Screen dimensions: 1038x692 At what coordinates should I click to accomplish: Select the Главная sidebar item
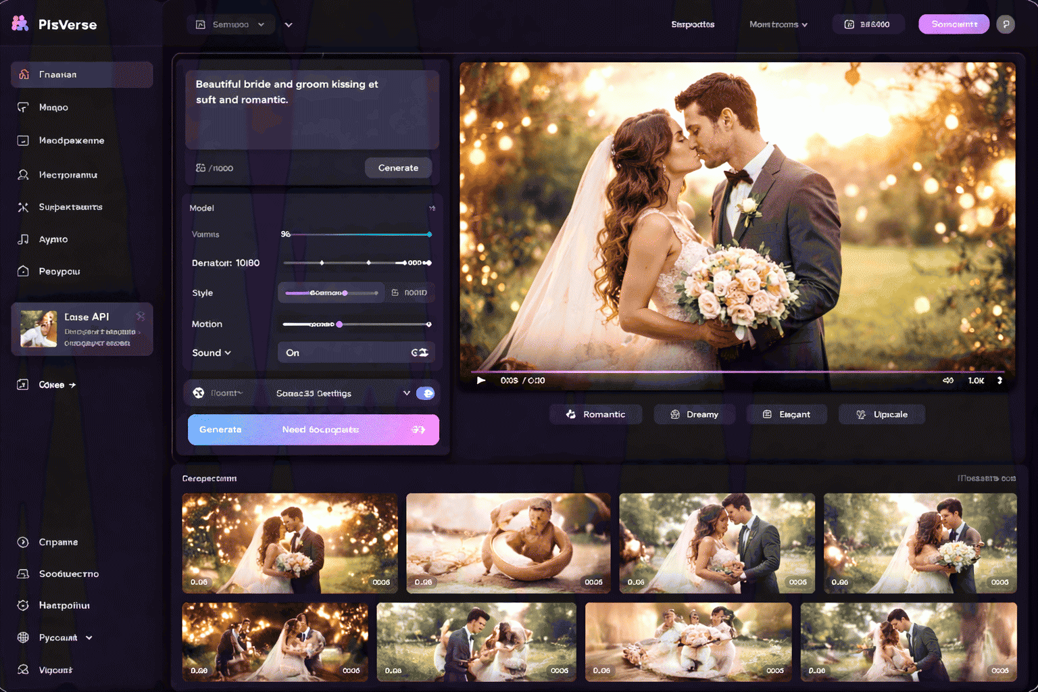click(x=82, y=74)
